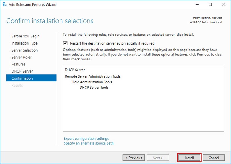Click Install to begin installation

coord(189,158)
